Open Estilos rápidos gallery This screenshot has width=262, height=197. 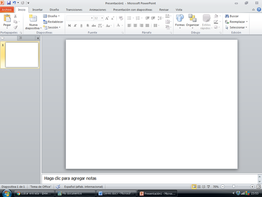[206, 22]
